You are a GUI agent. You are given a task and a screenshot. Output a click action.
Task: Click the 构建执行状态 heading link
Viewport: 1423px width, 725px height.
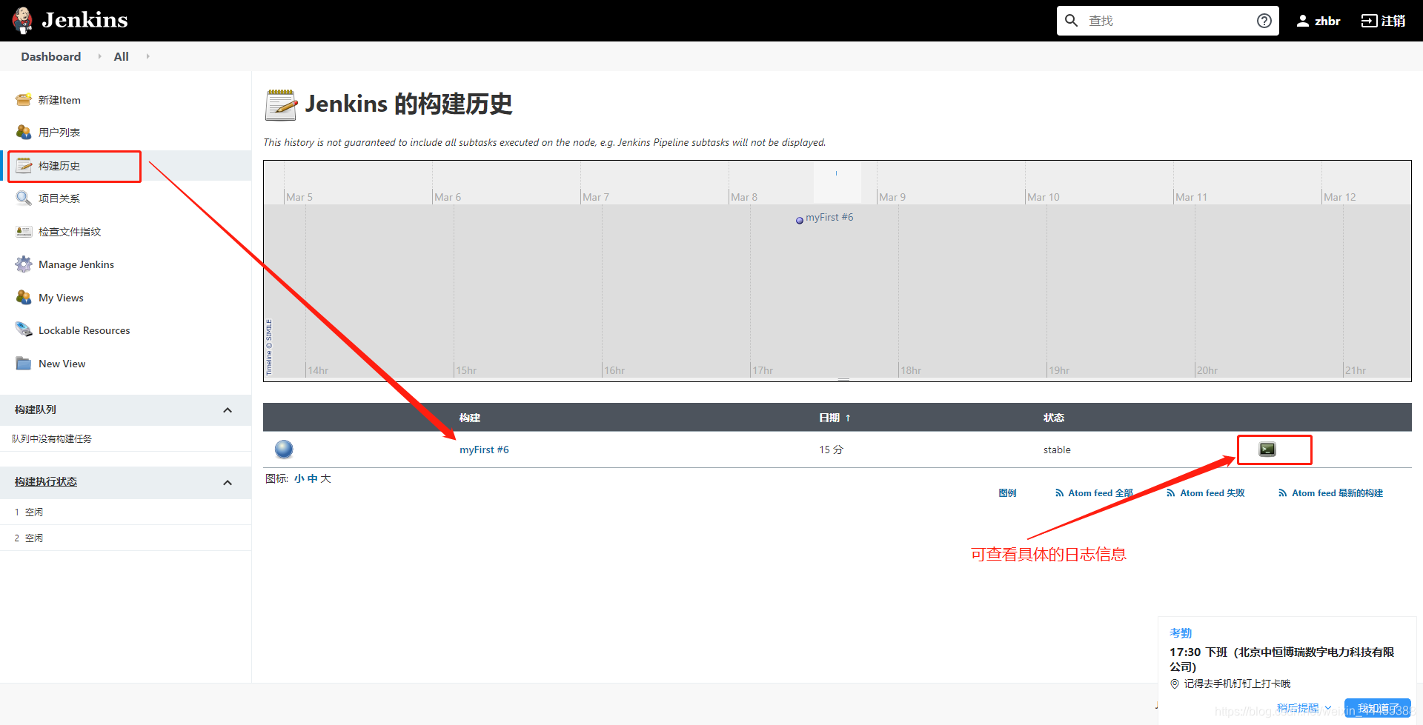46,481
